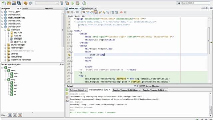
Task: Click the New File toolbar icon
Action: click(4, 3)
